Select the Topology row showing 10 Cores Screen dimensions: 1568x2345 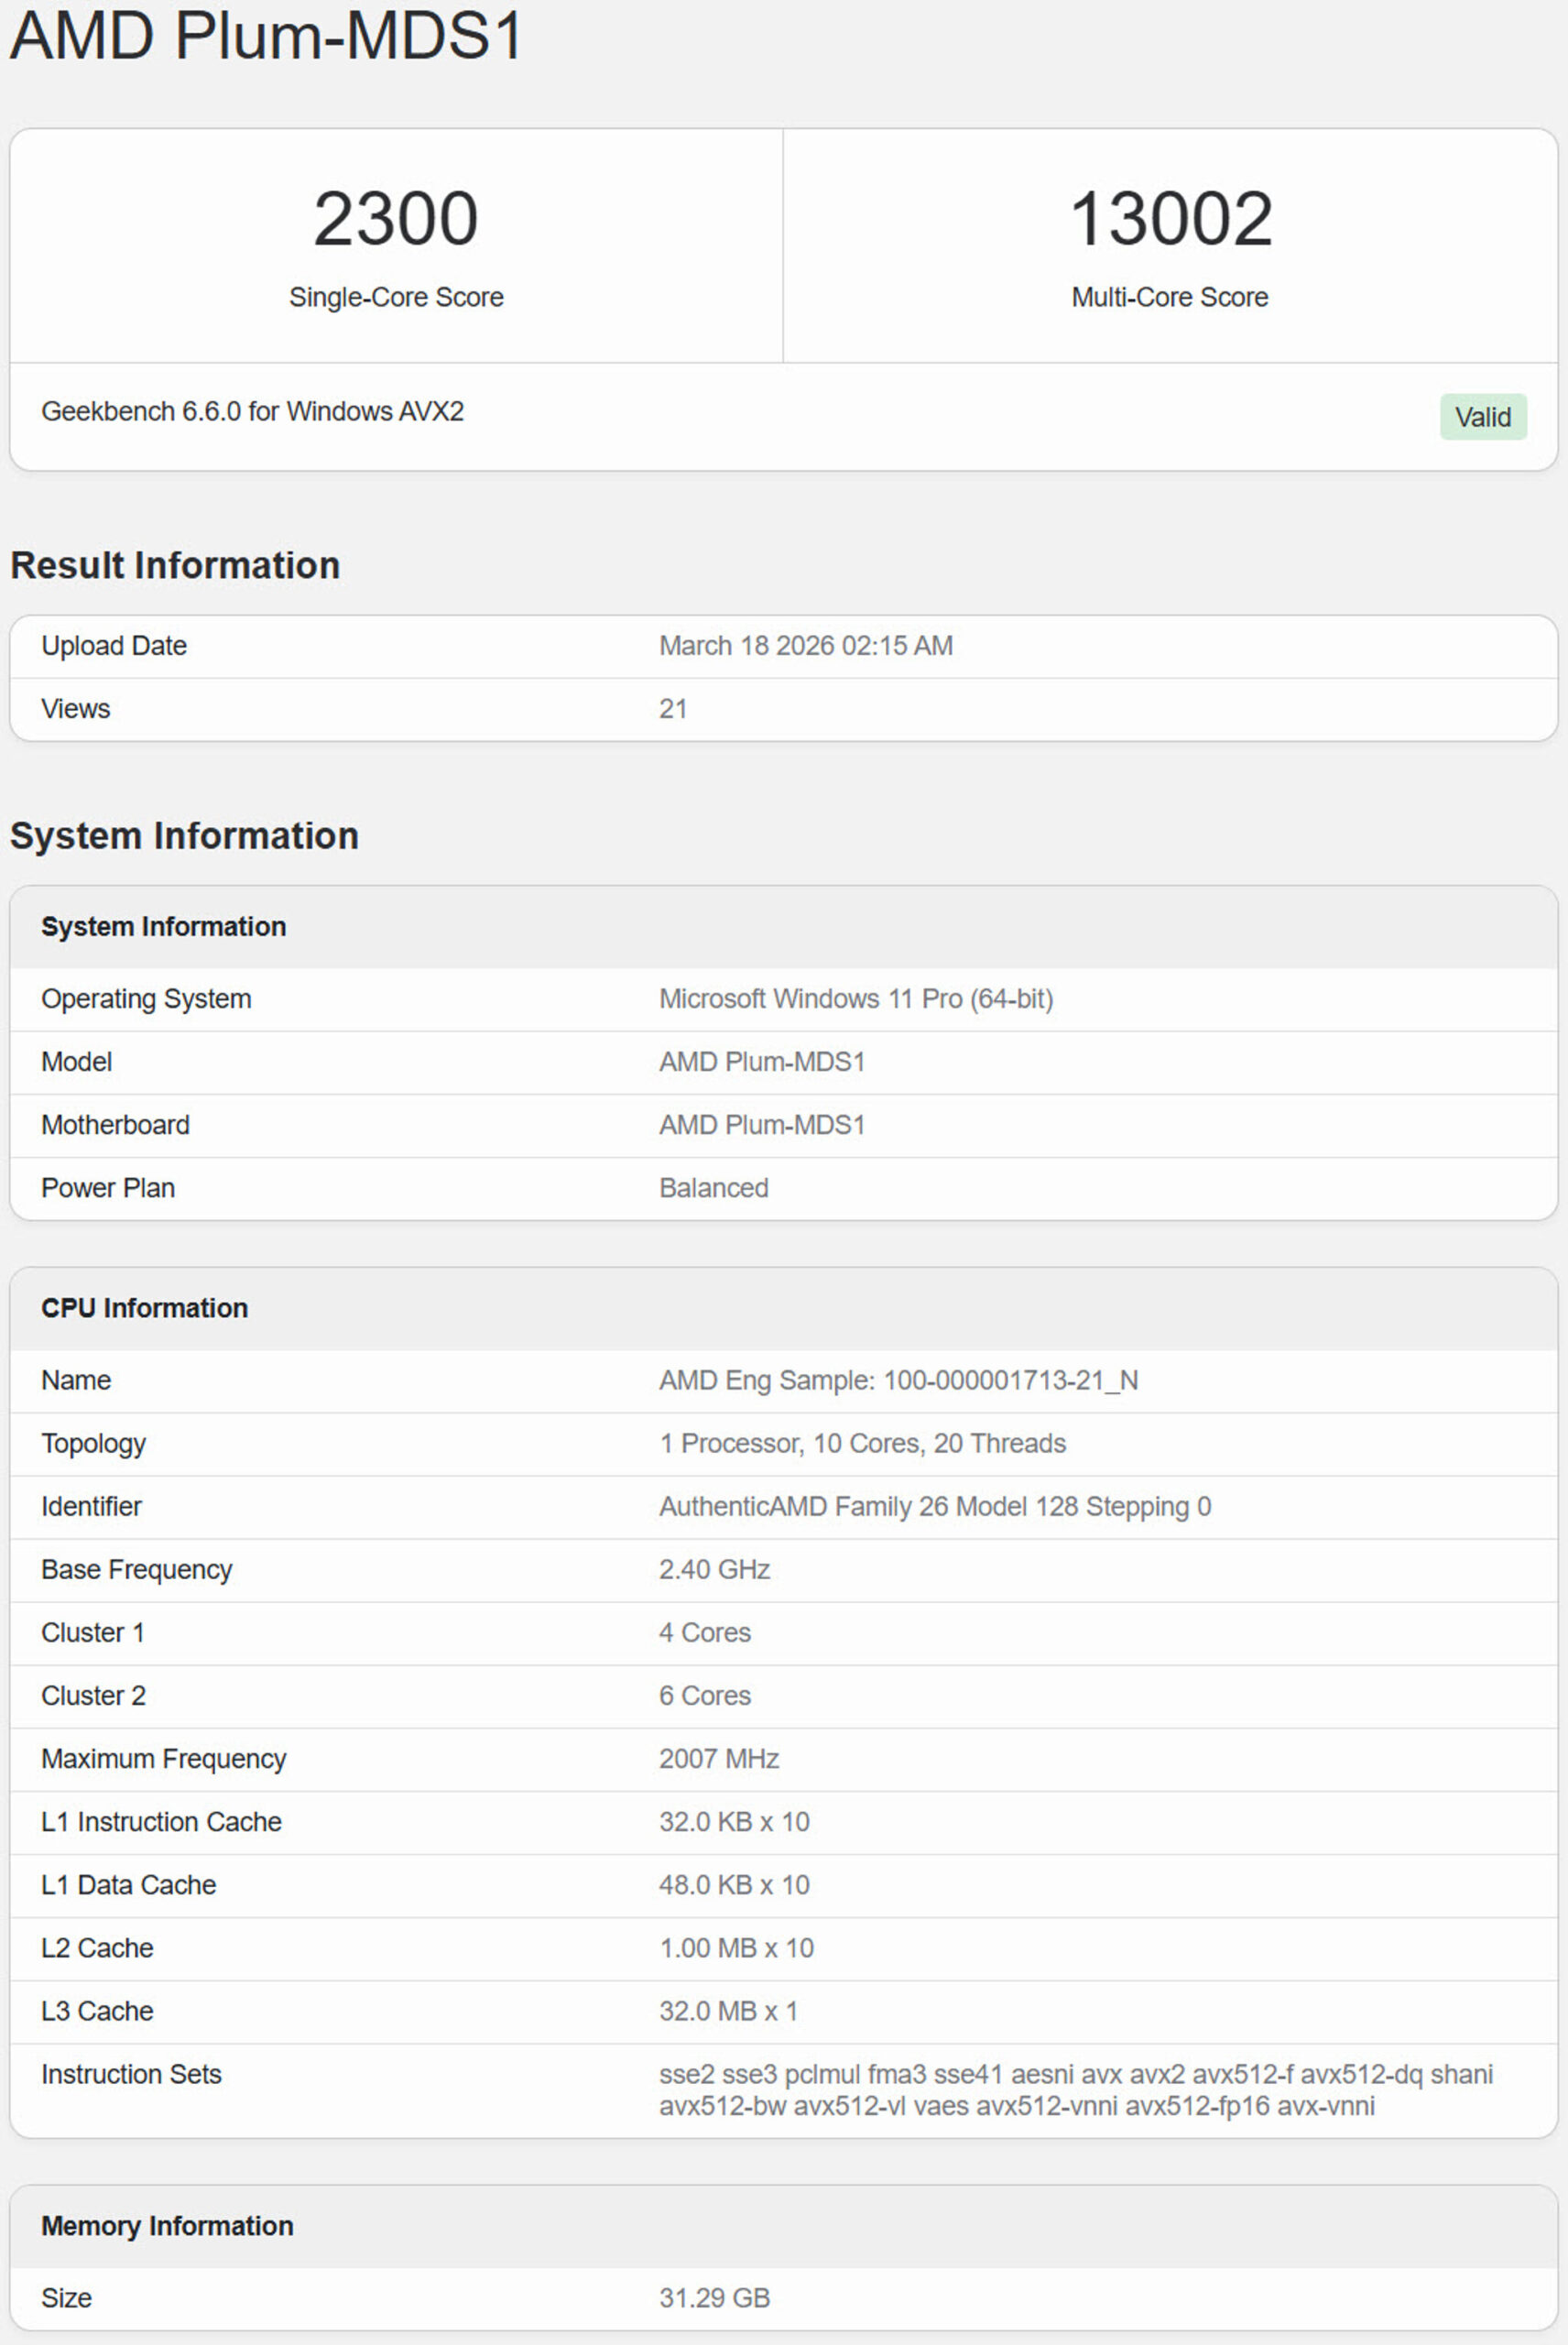pos(862,1443)
